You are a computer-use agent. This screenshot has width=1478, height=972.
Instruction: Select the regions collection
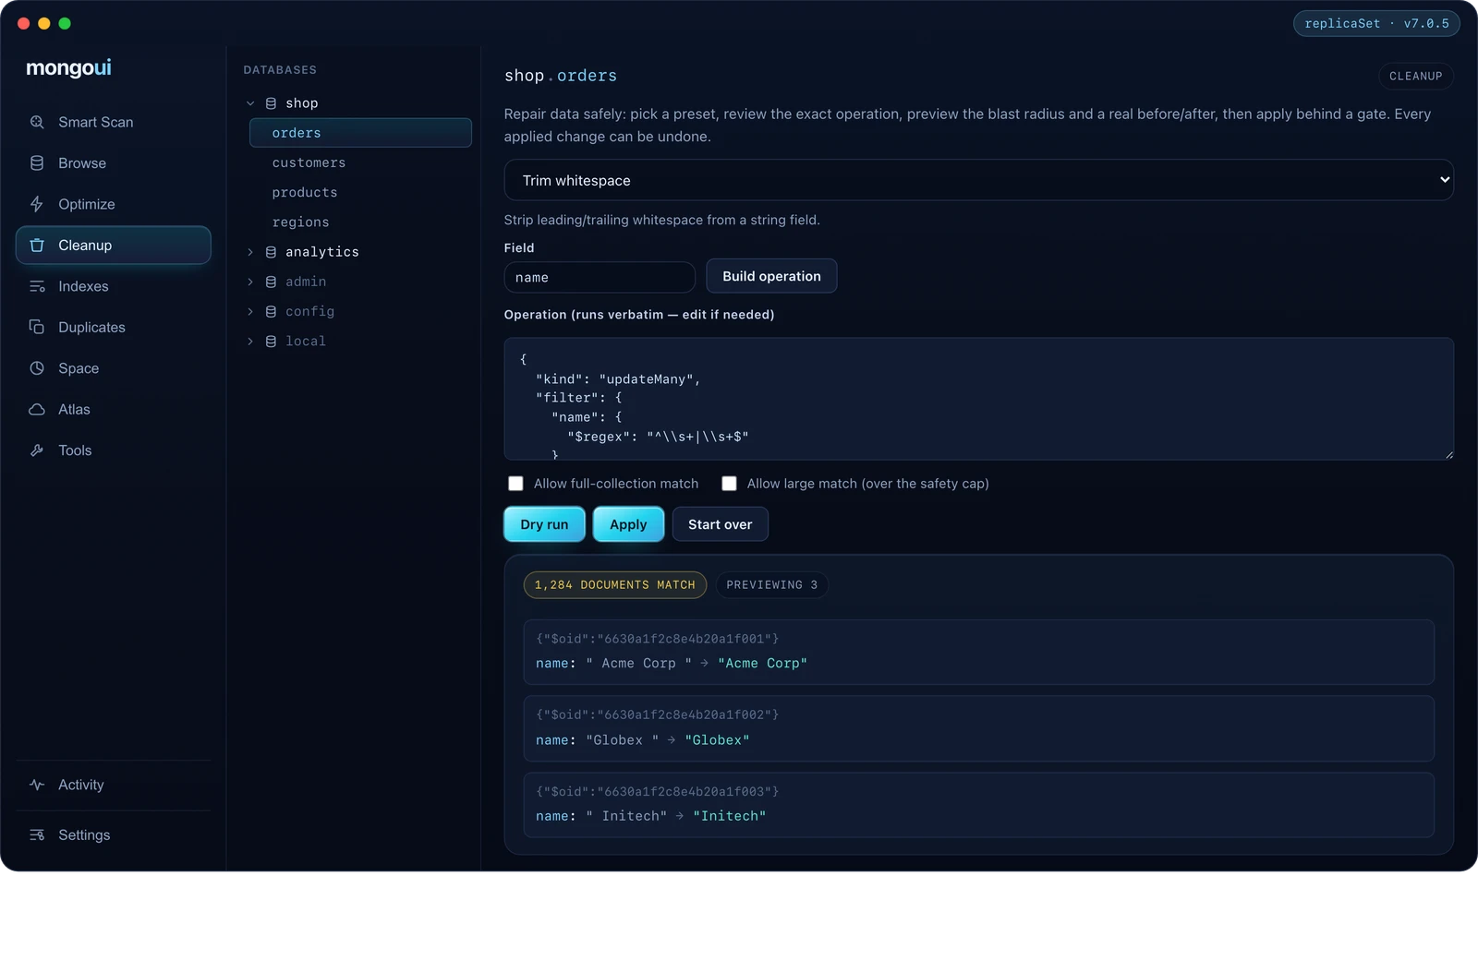coord(360,222)
